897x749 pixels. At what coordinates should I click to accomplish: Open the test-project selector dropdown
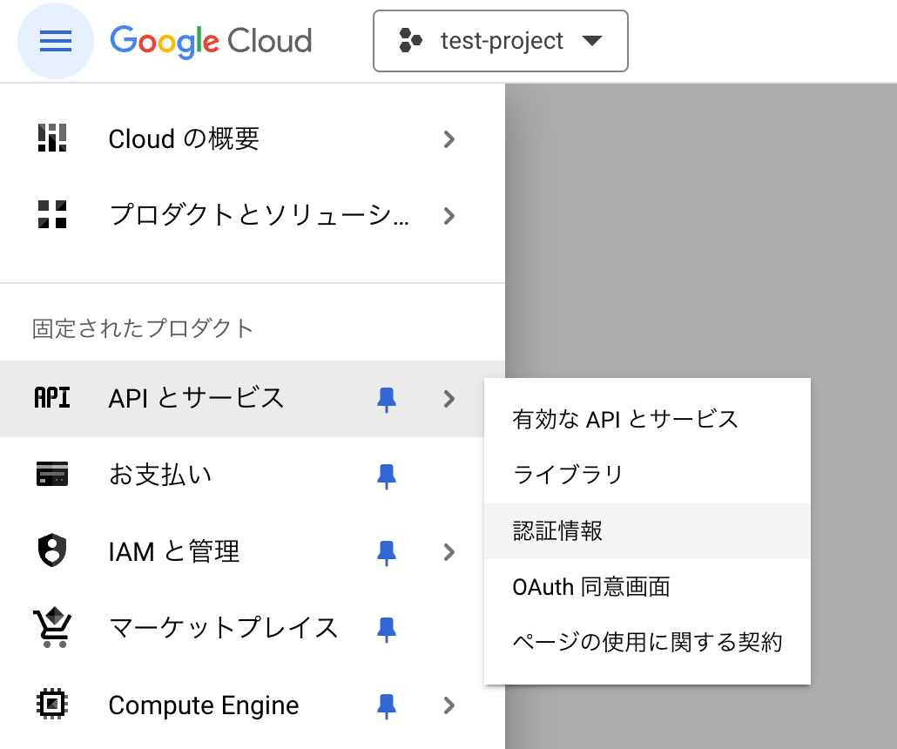(501, 41)
